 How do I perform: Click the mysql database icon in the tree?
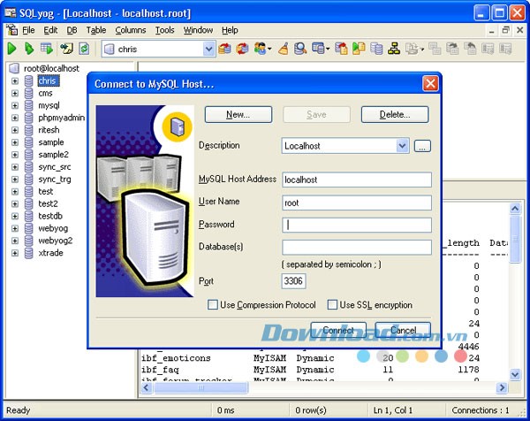coord(29,105)
